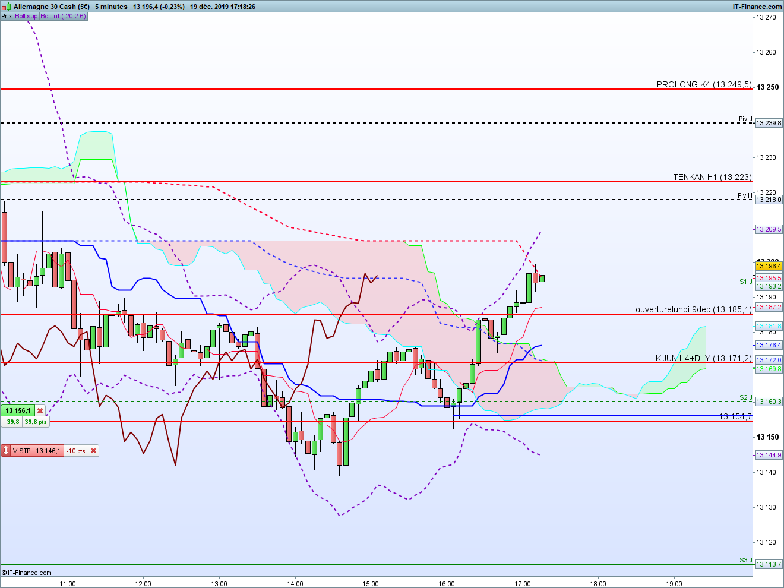Select the Boll sup indicator label
This screenshot has width=784, height=588.
[26, 16]
